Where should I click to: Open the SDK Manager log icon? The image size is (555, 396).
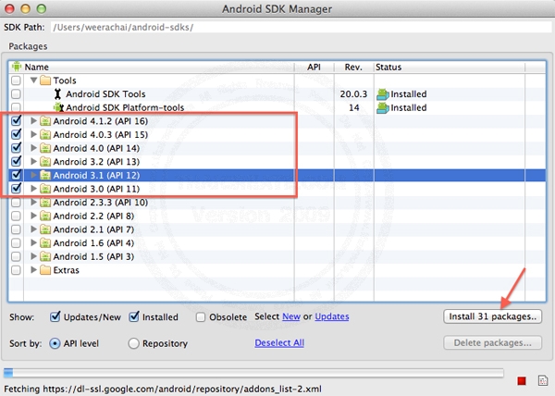click(x=543, y=380)
